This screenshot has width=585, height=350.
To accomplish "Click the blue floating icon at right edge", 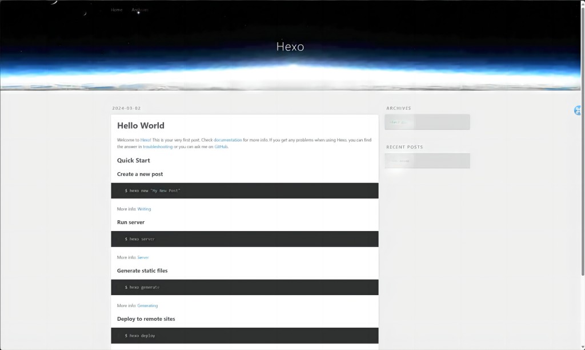I will (x=578, y=110).
